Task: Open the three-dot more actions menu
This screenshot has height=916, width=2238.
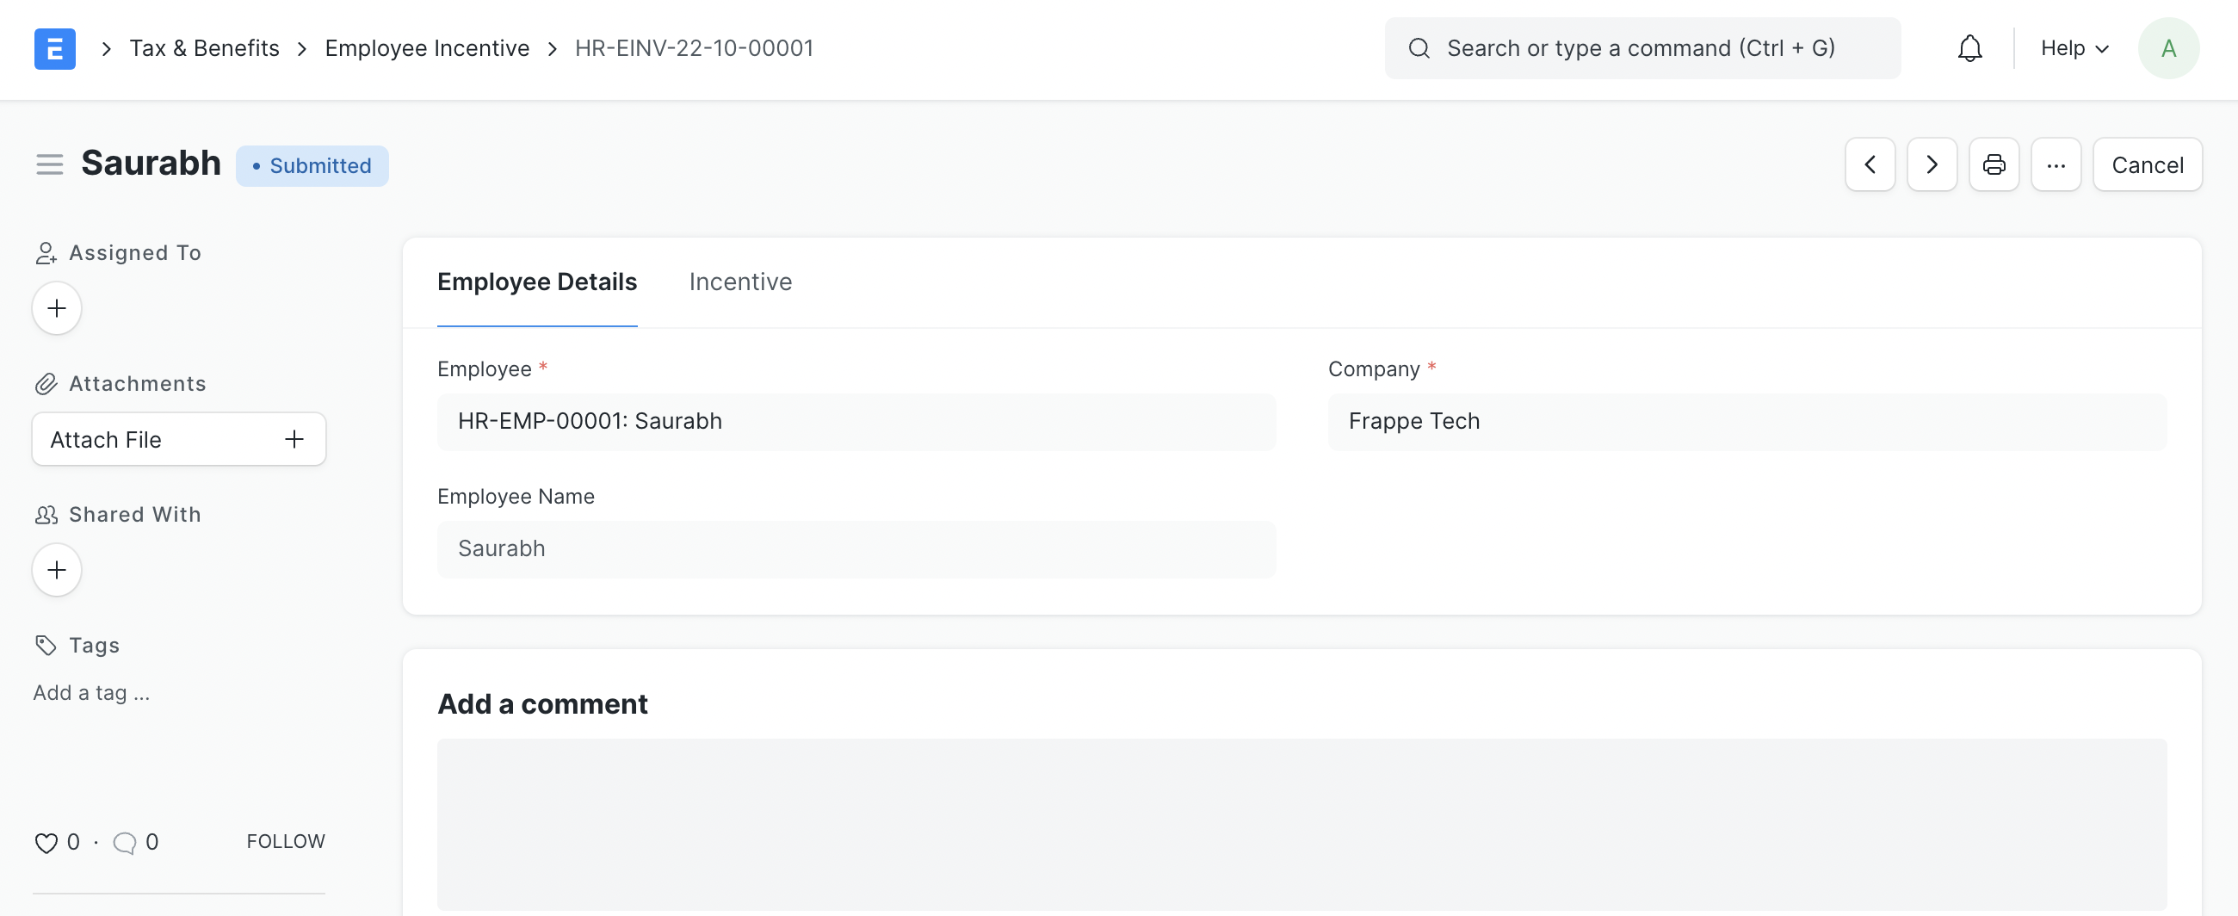Action: point(2056,164)
